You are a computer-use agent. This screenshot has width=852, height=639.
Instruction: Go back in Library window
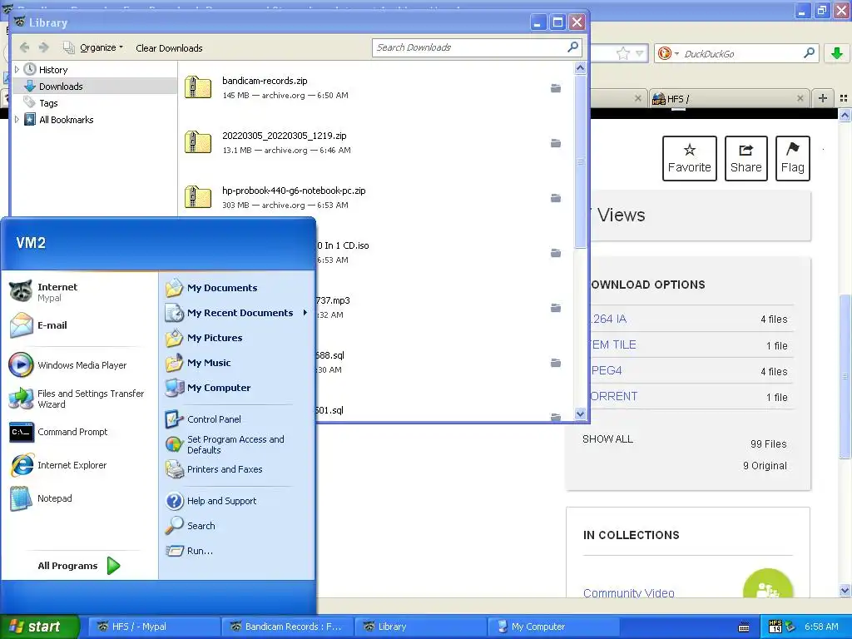coord(24,47)
